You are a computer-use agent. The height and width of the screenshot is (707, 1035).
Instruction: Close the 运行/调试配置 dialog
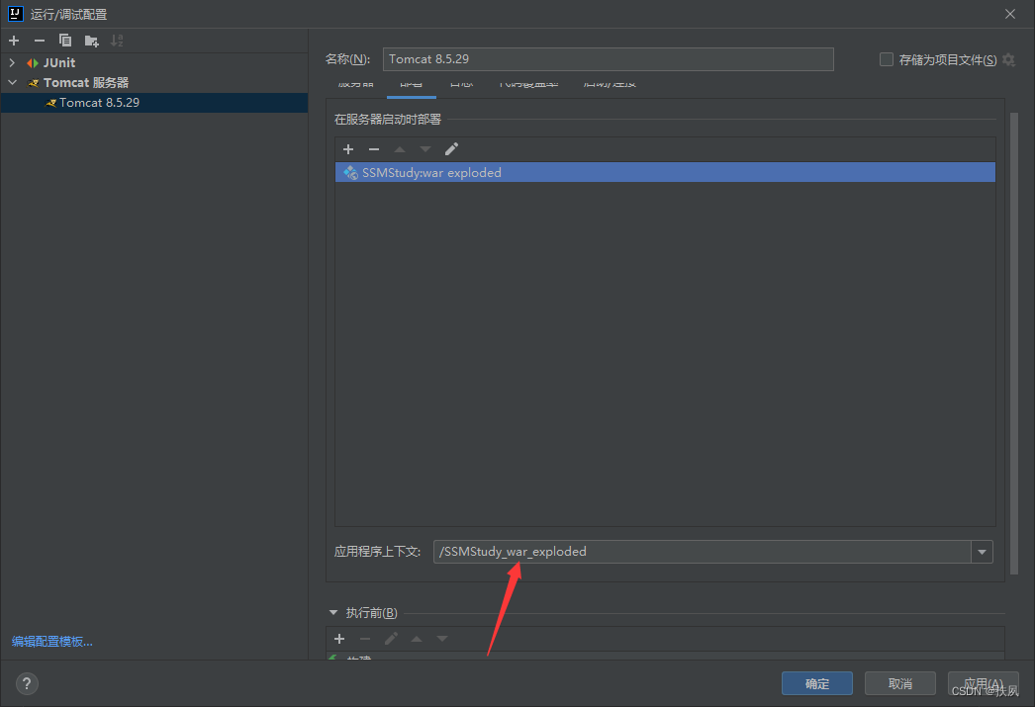pyautogui.click(x=1010, y=14)
